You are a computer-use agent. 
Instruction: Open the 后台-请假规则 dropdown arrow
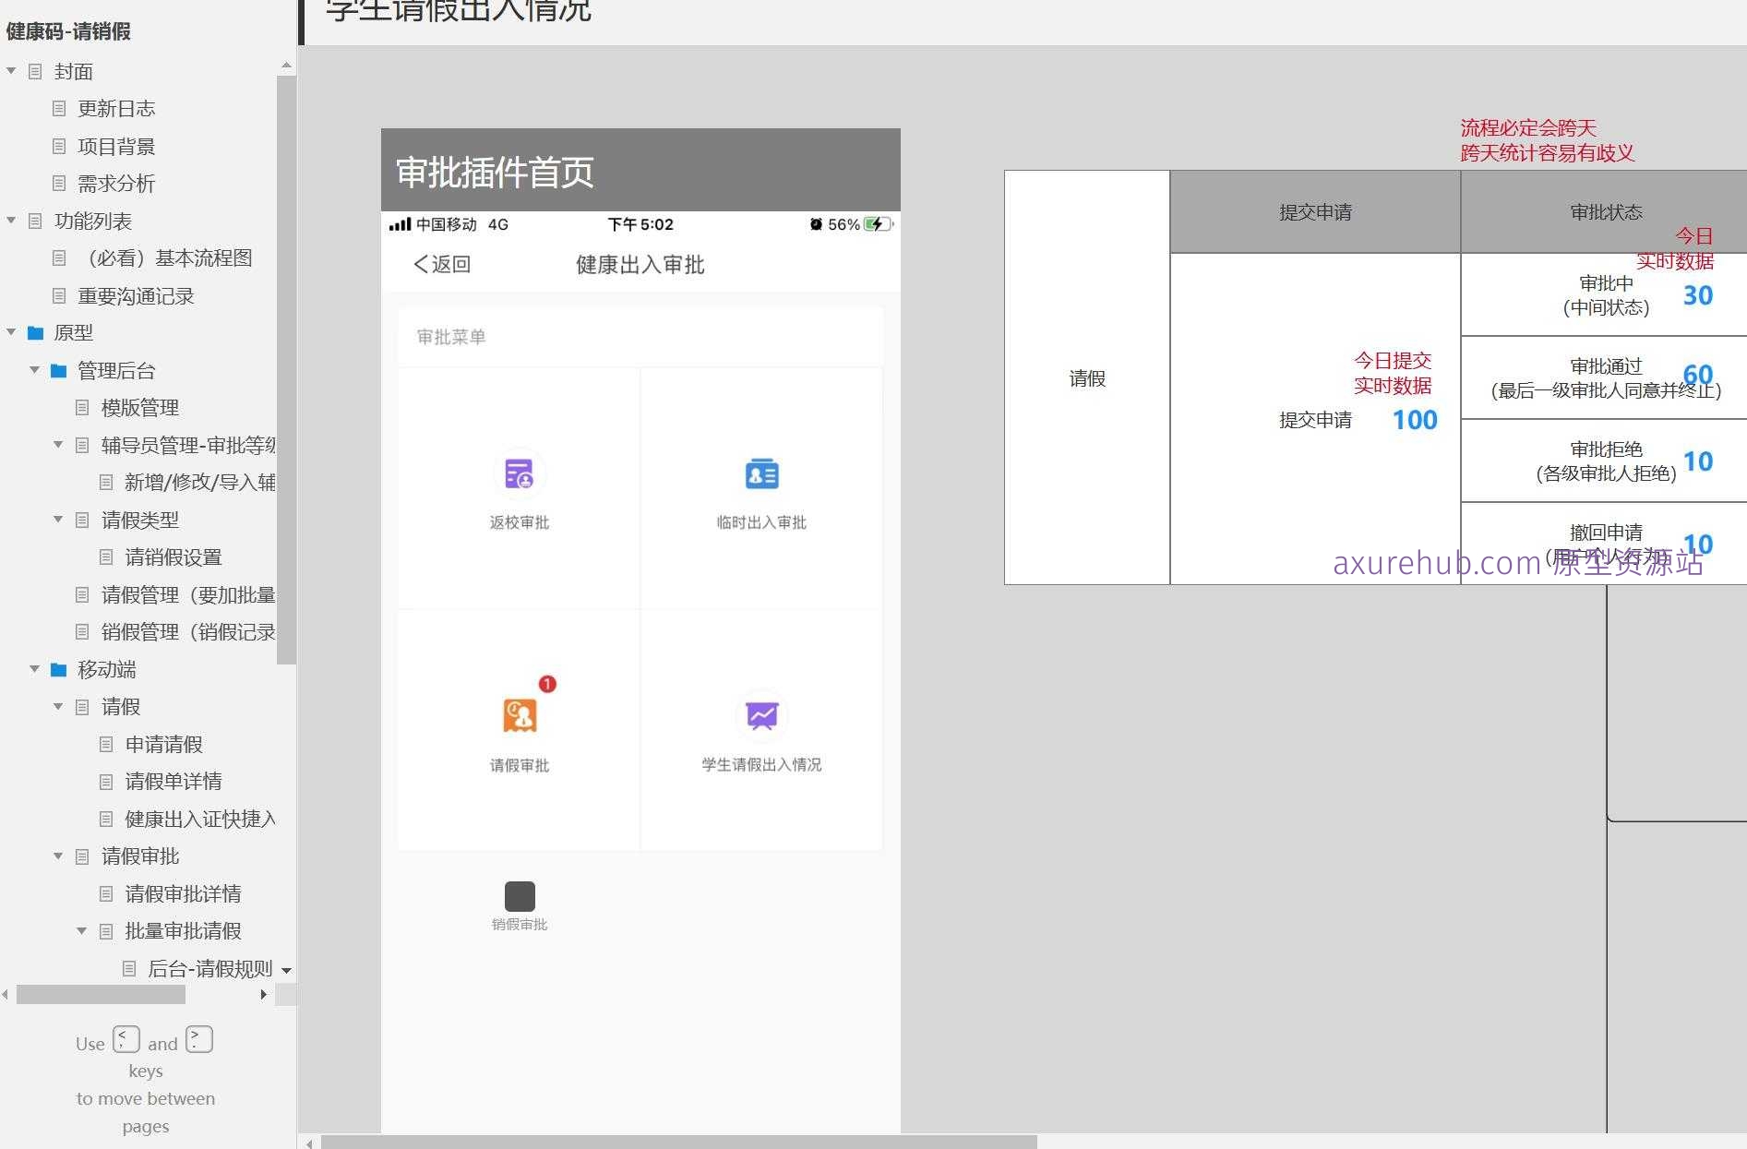287,969
